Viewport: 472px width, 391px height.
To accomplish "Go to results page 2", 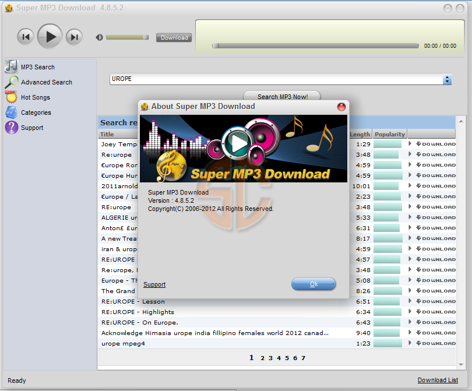I will click(x=262, y=358).
